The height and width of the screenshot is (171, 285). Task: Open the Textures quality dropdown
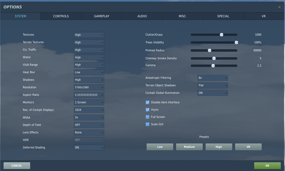tap(89, 35)
